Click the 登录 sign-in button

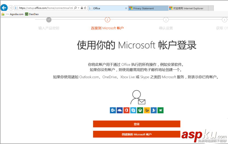click(137, 124)
